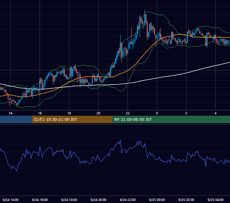230x203 pixels.
Task: Click hour label 2 on price chart axis
Action: pos(186,113)
